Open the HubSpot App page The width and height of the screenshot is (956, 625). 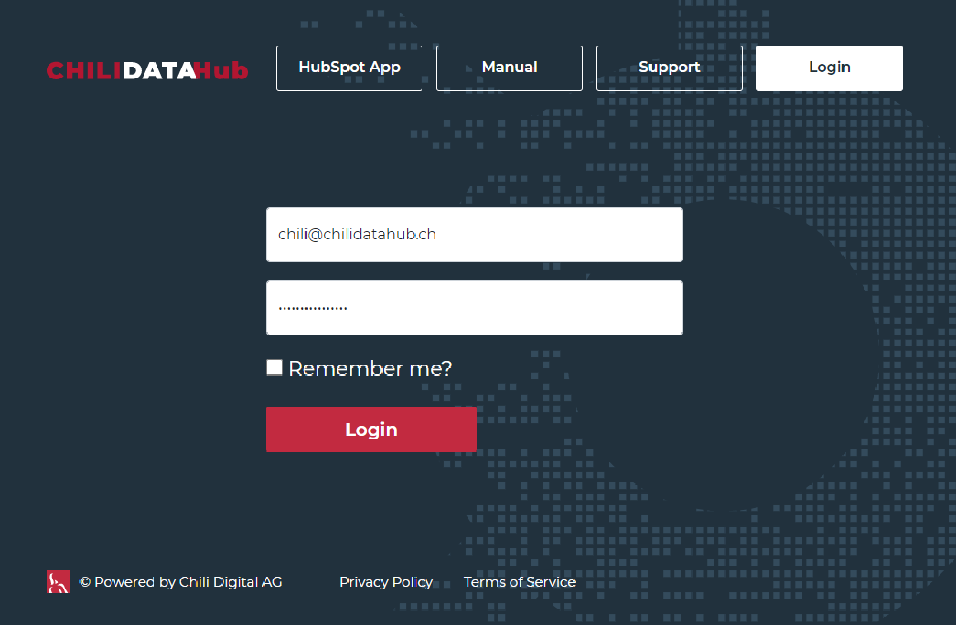tap(349, 68)
